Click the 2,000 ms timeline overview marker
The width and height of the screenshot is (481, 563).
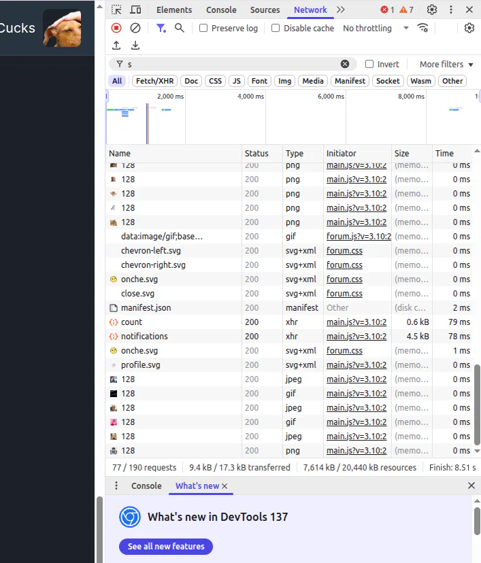click(x=170, y=97)
